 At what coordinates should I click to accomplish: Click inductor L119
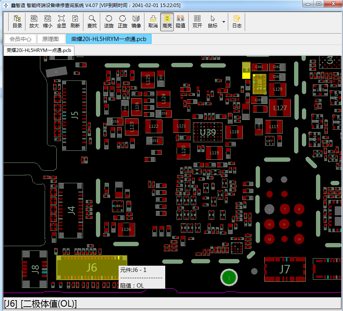(214, 153)
